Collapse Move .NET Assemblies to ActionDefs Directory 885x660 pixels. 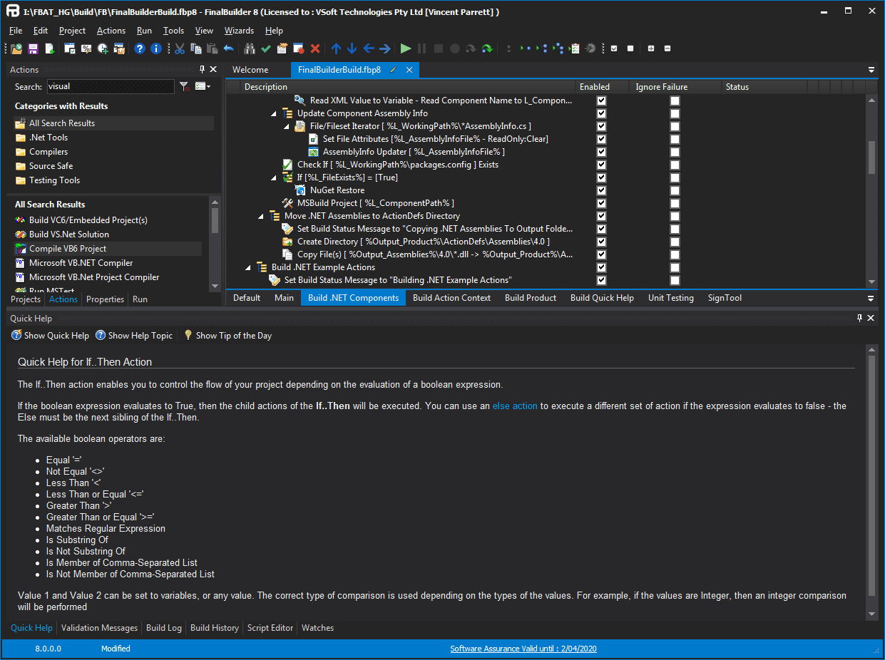262,216
